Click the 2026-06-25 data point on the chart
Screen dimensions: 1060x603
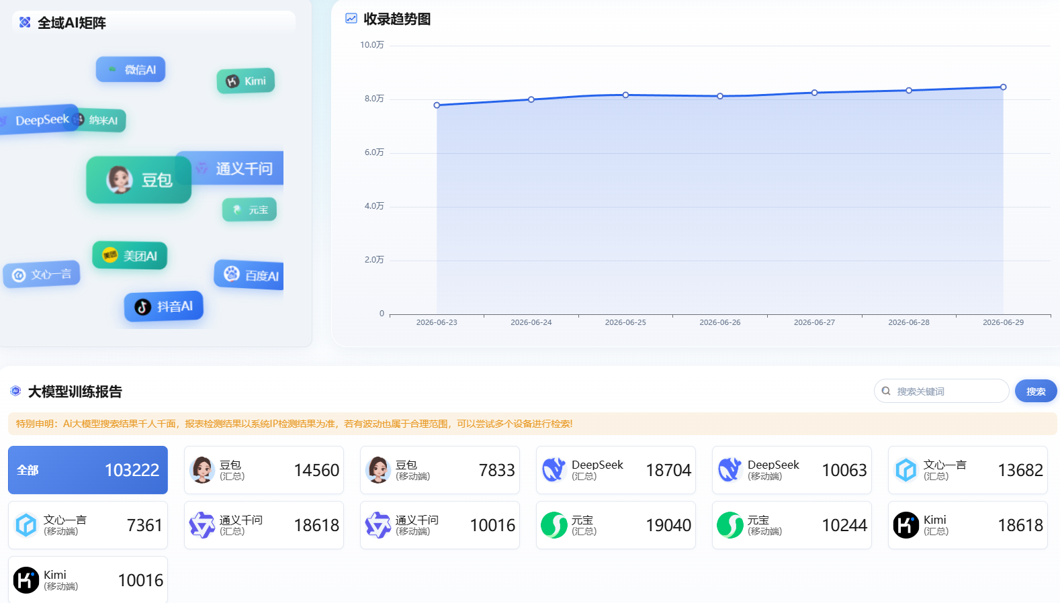(625, 95)
